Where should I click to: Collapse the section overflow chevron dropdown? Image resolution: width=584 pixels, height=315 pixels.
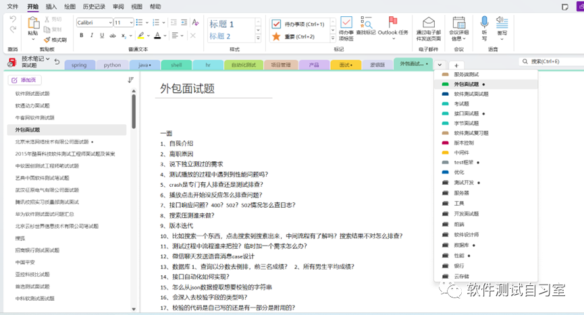pos(440,65)
